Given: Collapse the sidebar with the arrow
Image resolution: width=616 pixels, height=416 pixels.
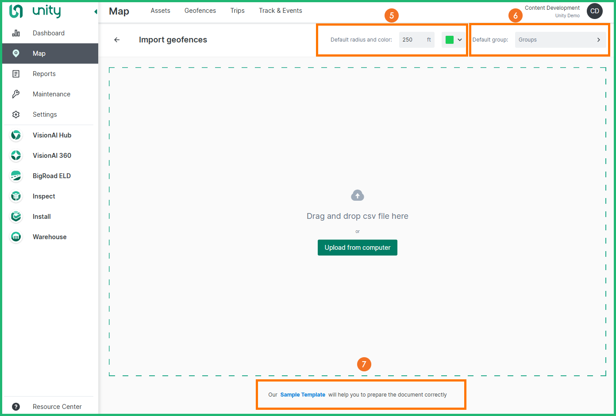Looking at the screenshot, I should tap(96, 12).
